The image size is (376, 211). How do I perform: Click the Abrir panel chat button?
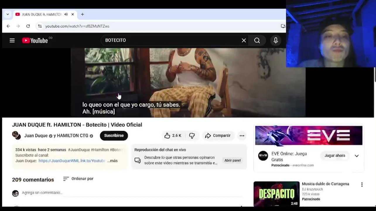click(233, 160)
